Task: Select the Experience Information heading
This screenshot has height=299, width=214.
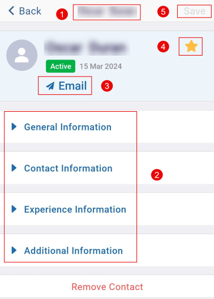Action: (75, 209)
